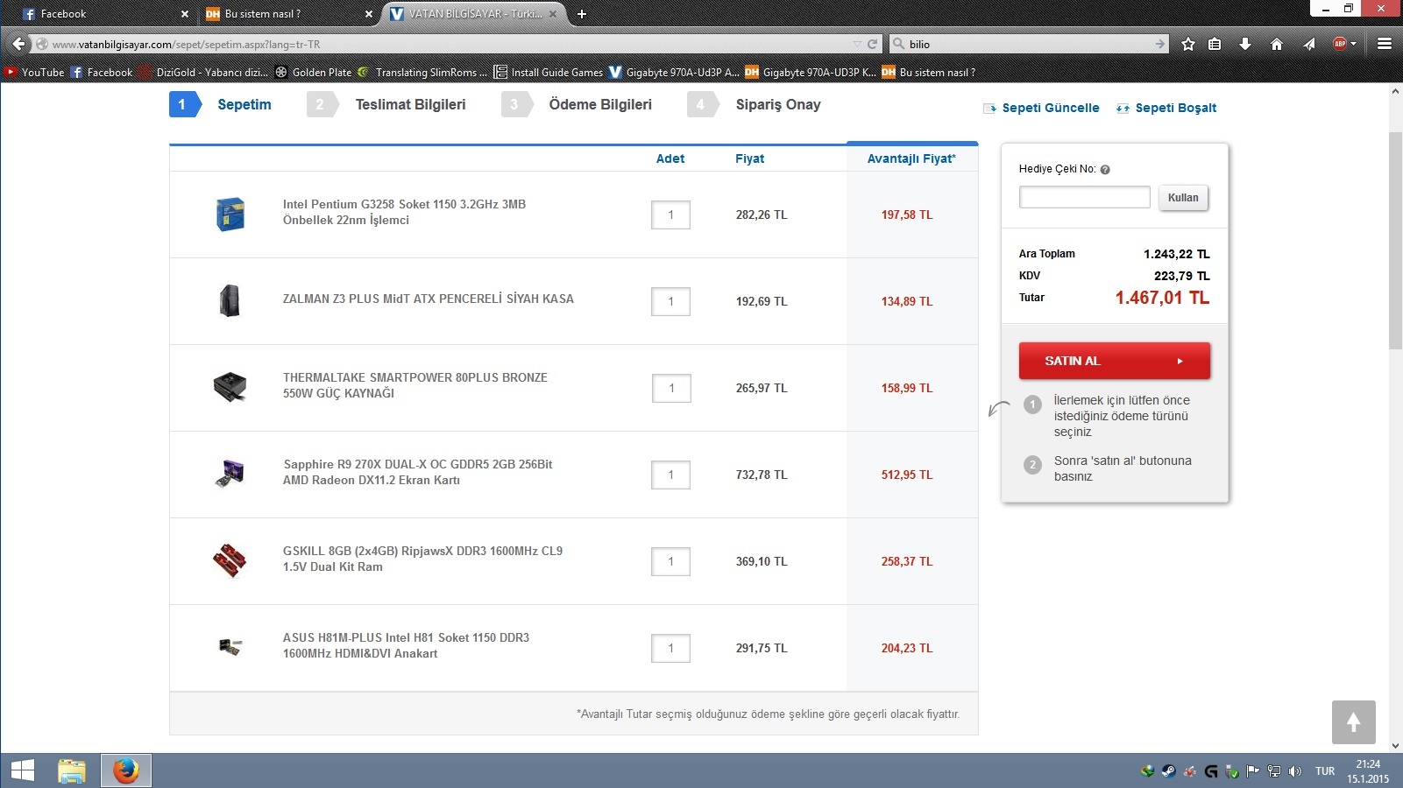
Task: Open the Golden Plate bookmark
Action: tap(313, 73)
